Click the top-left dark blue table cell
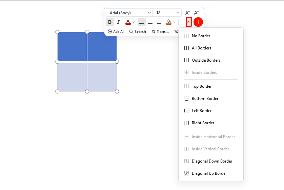Viewport: 284px width, 190px height. (72, 46)
